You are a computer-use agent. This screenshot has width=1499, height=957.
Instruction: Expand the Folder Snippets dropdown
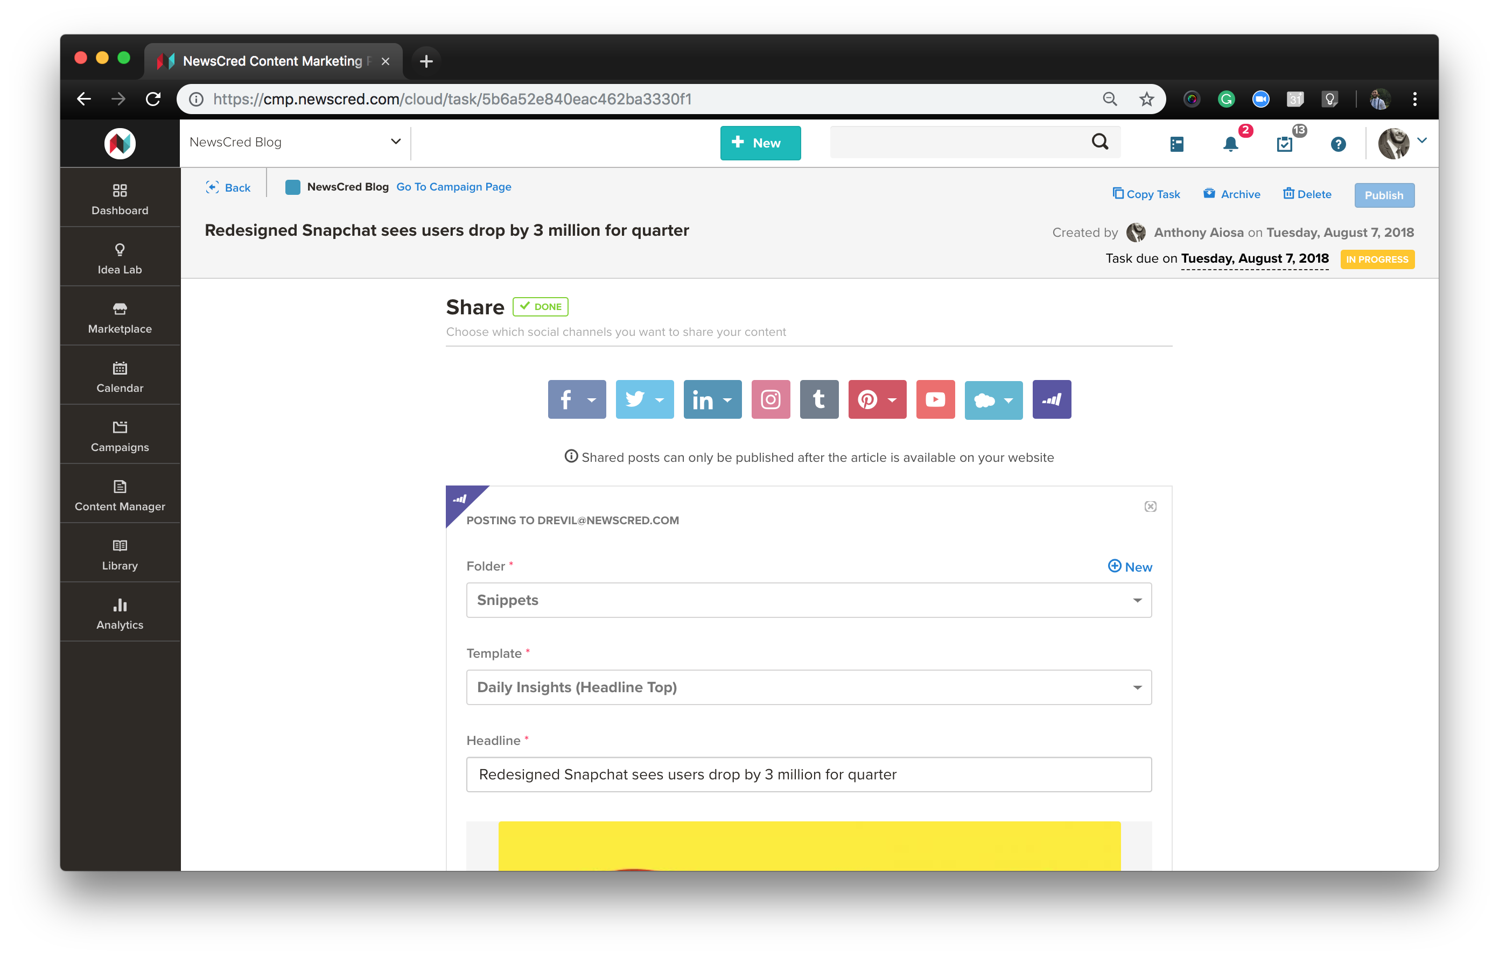pos(809,600)
